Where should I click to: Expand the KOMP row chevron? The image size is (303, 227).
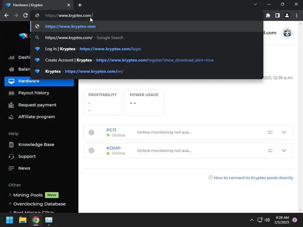[x=284, y=150]
